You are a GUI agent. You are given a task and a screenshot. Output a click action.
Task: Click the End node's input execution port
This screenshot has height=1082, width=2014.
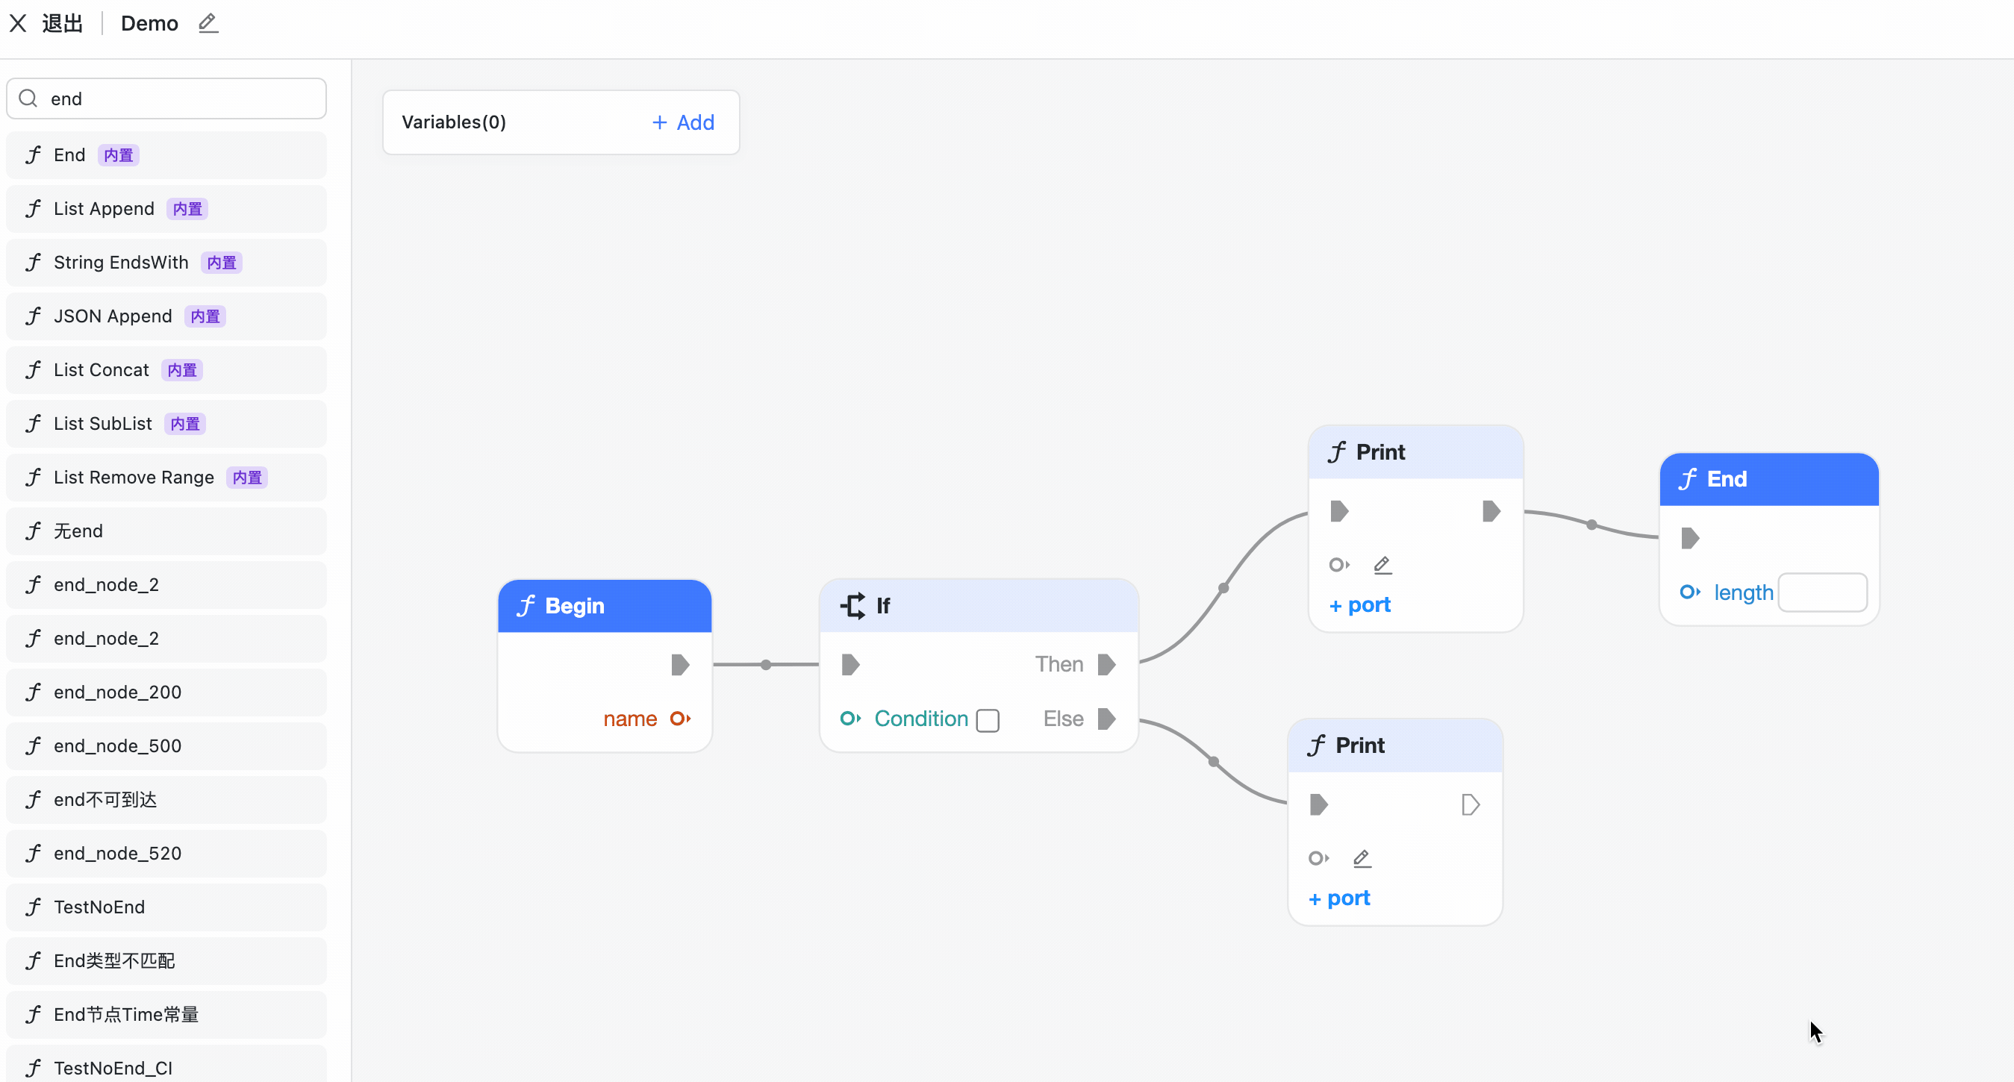point(1689,538)
